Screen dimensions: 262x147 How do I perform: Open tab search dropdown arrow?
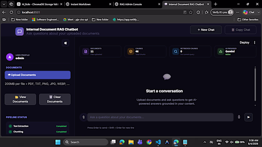tap(4, 4)
